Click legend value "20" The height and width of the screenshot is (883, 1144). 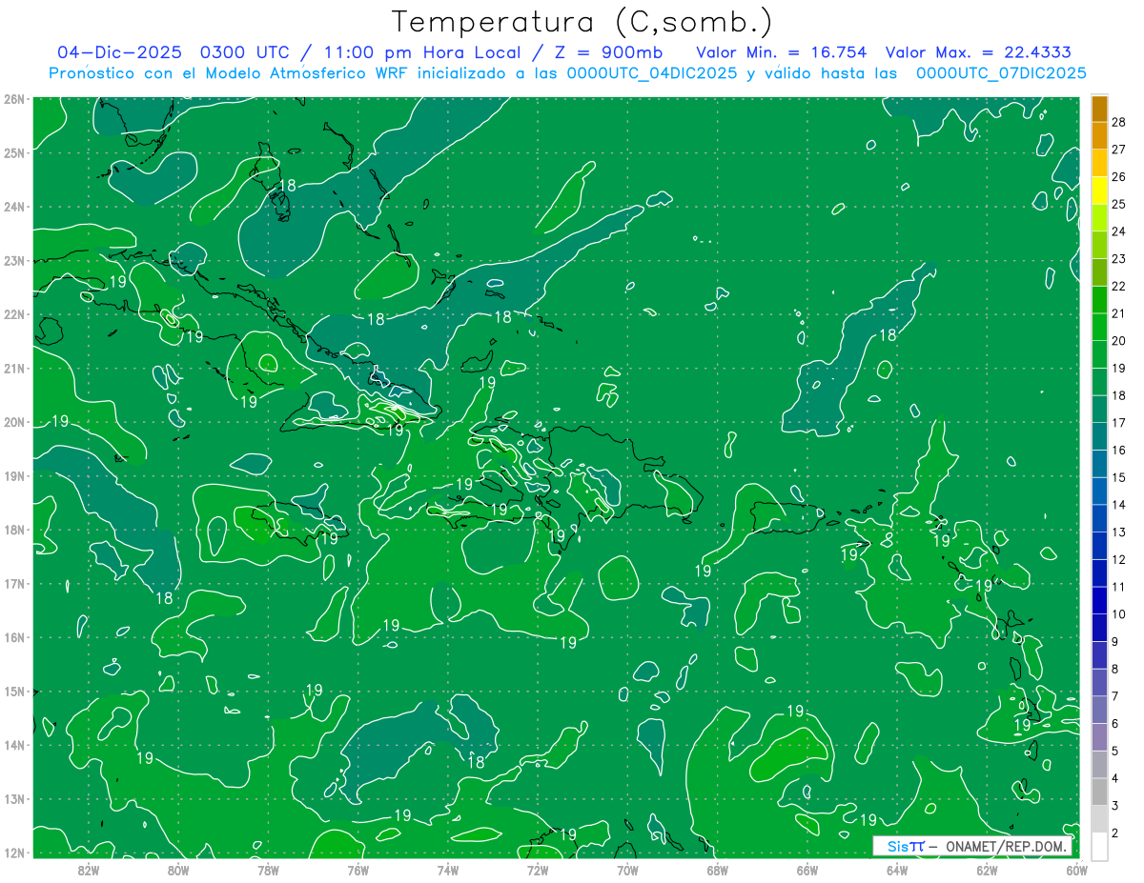click(x=1119, y=341)
